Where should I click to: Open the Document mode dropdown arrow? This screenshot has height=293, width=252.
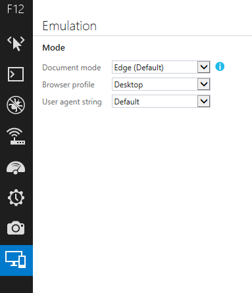tap(204, 67)
